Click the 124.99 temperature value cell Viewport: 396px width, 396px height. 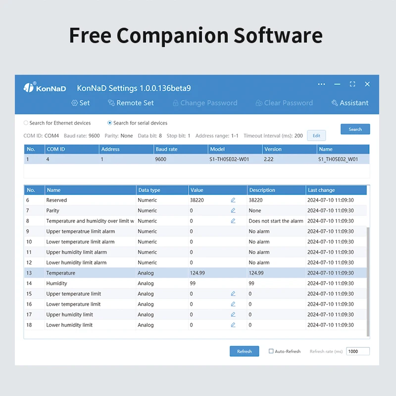click(x=218, y=273)
